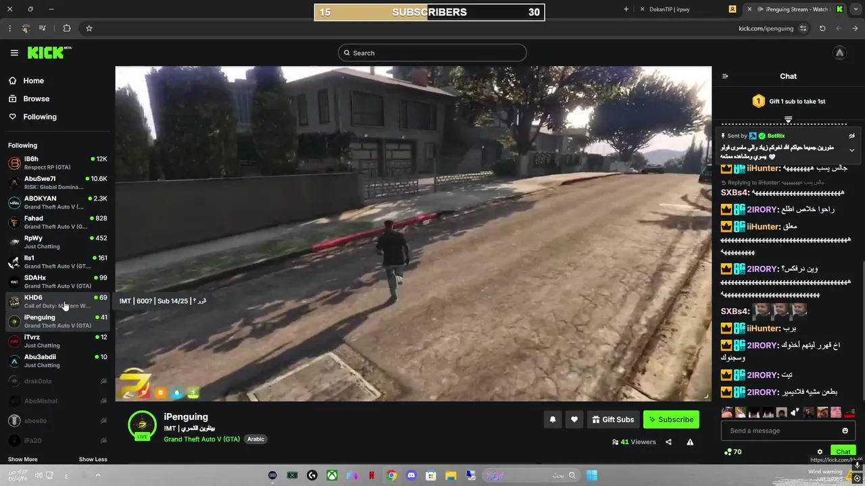The height and width of the screenshot is (486, 865).
Task: Open chat settings gear icon
Action: [820, 452]
